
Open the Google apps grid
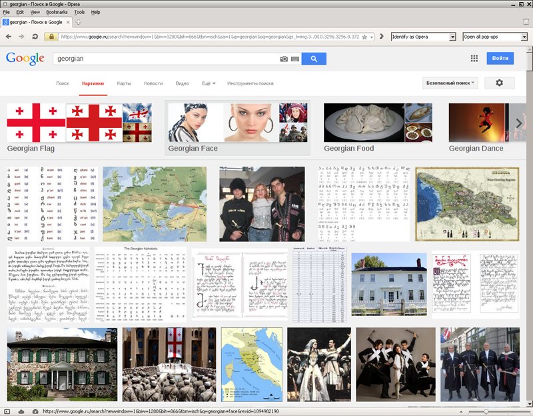click(474, 59)
